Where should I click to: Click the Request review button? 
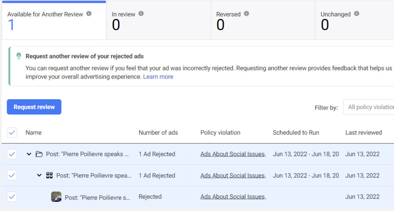tap(34, 107)
